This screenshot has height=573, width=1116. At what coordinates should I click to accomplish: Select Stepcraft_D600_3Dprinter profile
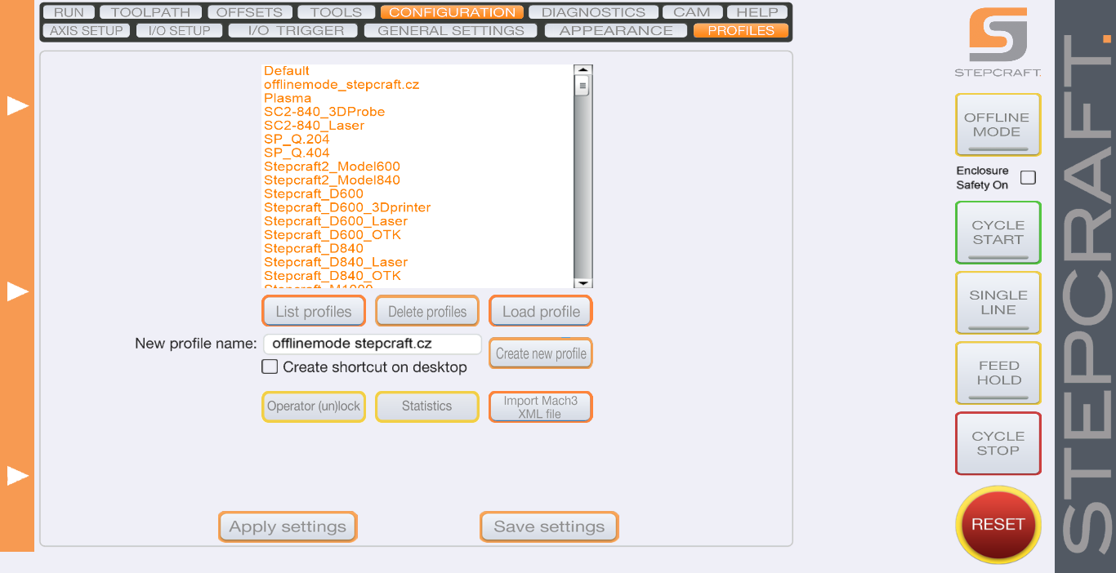(347, 207)
